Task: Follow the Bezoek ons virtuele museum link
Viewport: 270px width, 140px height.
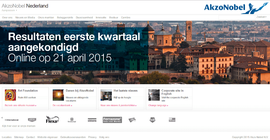Action: (20, 105)
